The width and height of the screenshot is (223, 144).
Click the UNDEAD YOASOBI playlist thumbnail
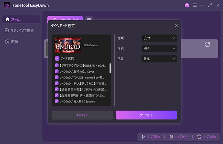point(68,45)
